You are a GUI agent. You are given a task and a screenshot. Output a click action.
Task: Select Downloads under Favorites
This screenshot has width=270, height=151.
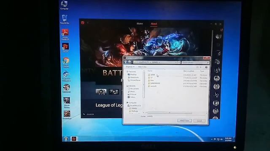coord(133,77)
